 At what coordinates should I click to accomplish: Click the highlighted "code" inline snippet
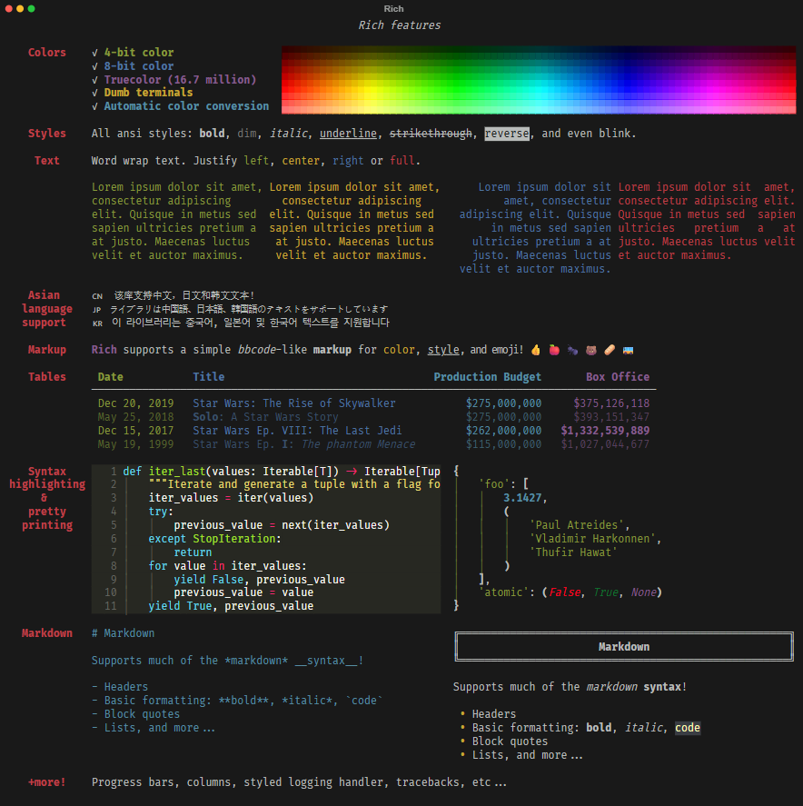[x=688, y=728]
